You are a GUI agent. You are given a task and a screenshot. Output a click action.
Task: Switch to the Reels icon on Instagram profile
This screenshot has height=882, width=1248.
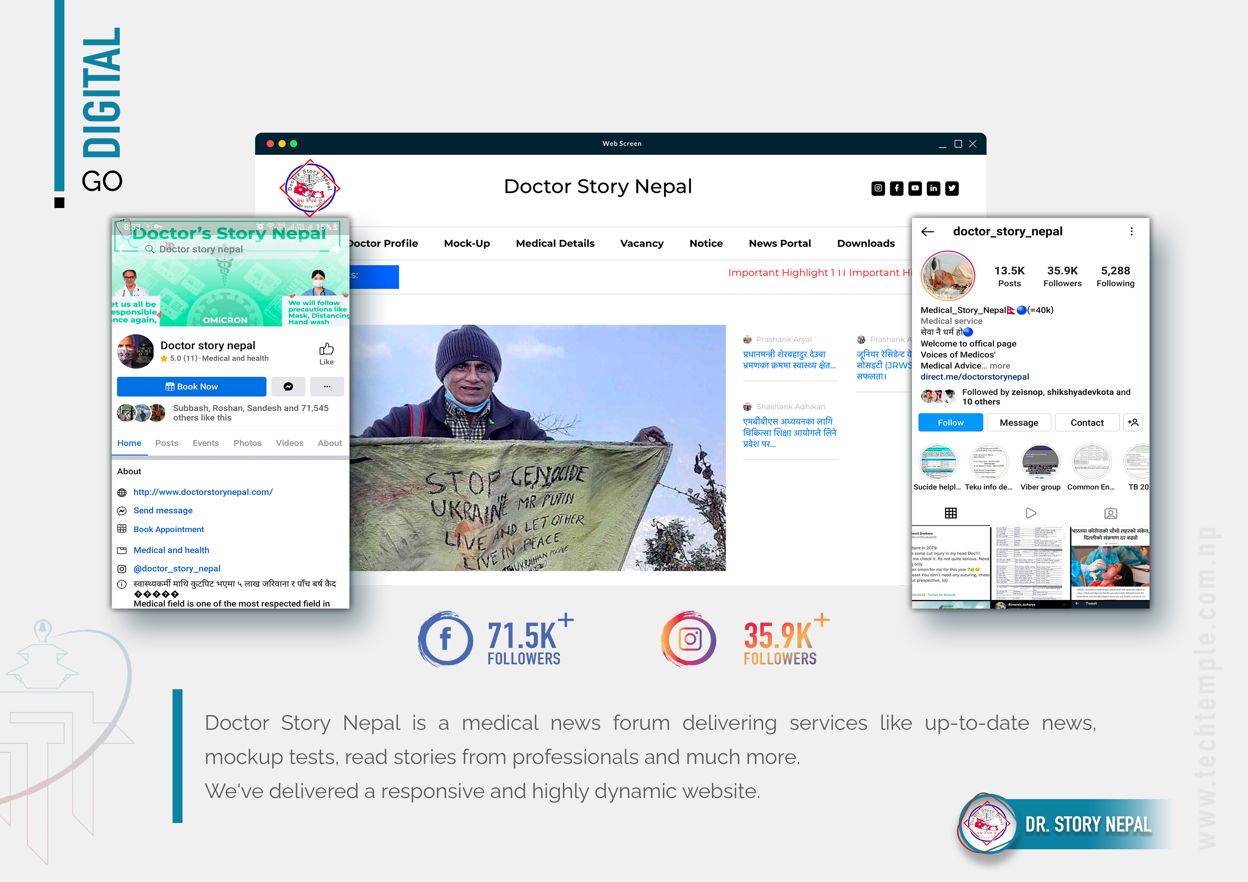click(1031, 513)
